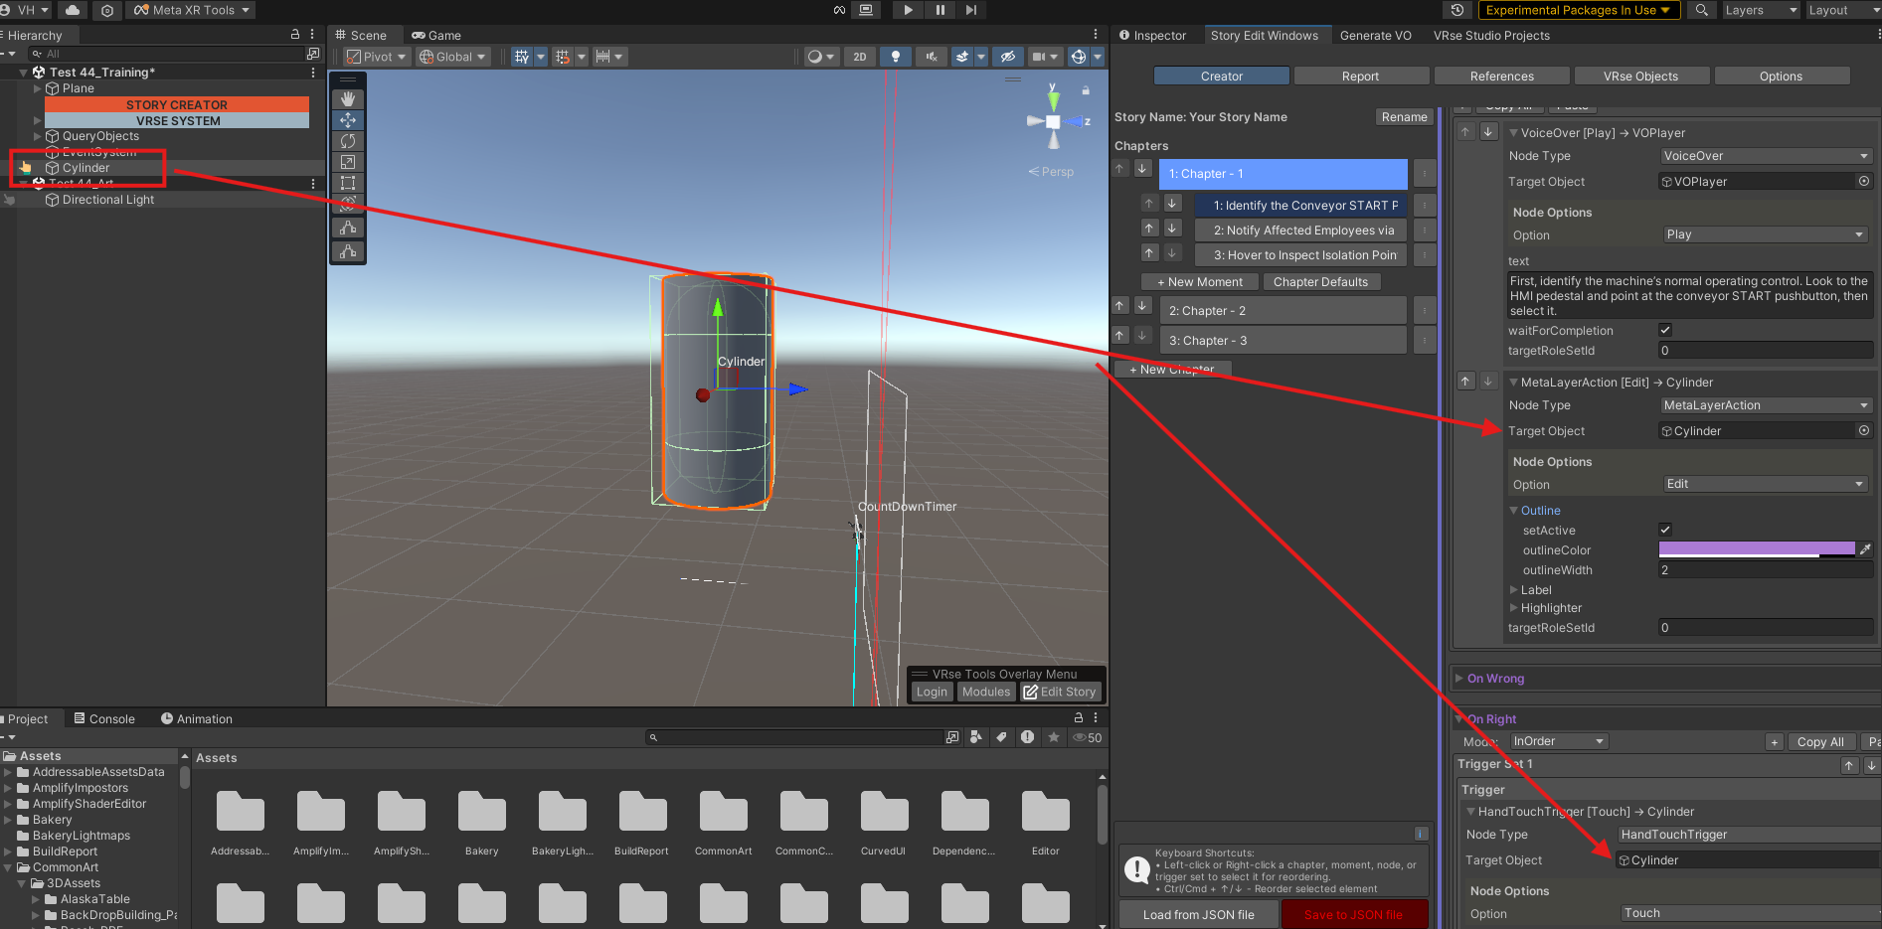Click the Gizmos icon in Scene toolbar
Viewport: 1882px width, 929px height.
pos(1079,57)
